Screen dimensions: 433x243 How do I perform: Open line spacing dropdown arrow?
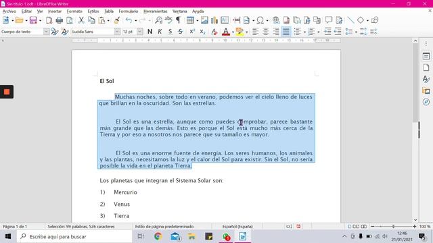[356, 32]
